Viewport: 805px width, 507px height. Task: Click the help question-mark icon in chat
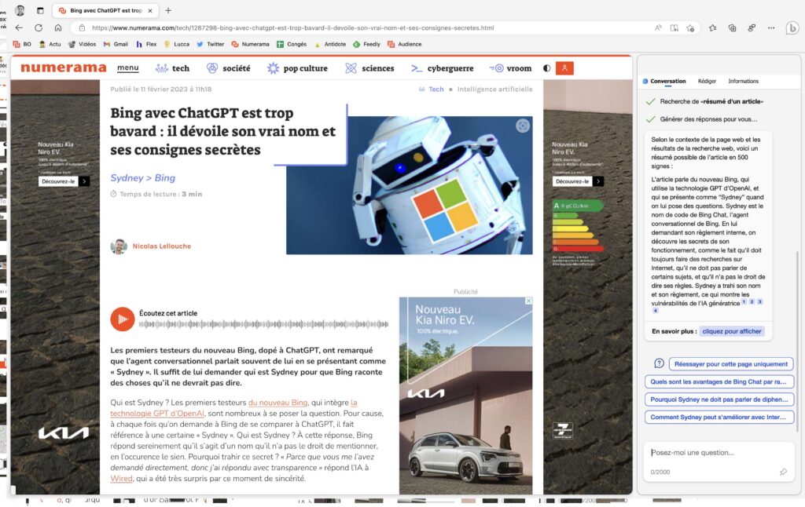click(660, 363)
